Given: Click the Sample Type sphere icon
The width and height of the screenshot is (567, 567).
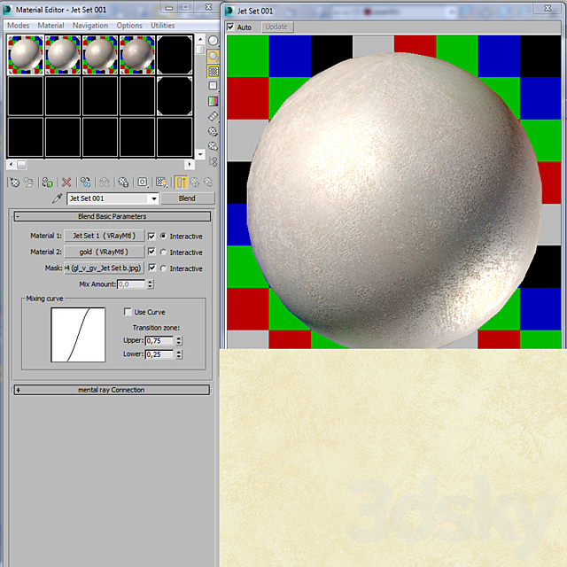Looking at the screenshot, I should click(213, 41).
